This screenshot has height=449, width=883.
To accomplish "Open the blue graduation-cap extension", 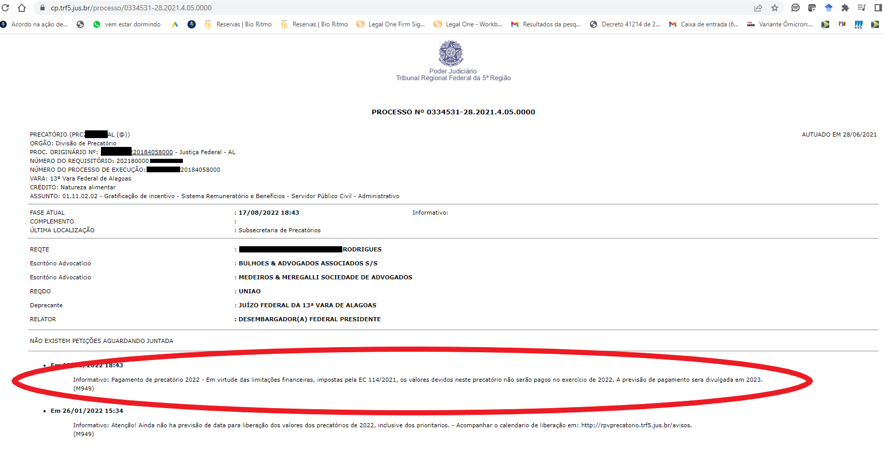I will (829, 8).
